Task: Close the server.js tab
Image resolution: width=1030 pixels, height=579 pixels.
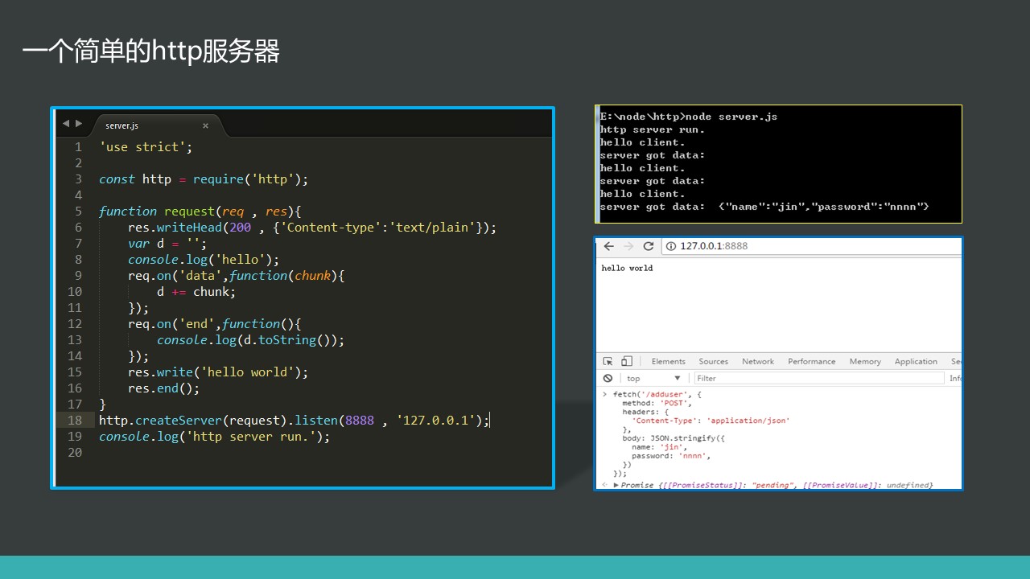Action: (x=205, y=125)
